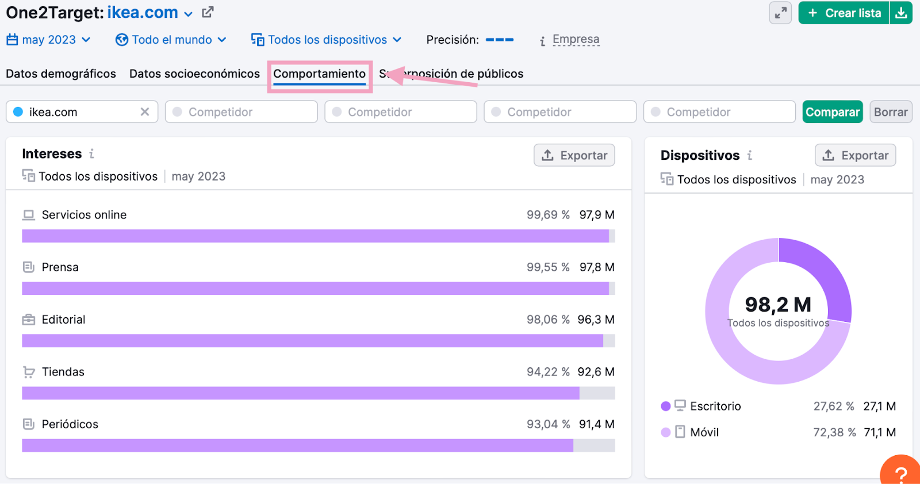Image resolution: width=920 pixels, height=484 pixels.
Task: Switch to Datos demográficos tab
Action: click(61, 74)
